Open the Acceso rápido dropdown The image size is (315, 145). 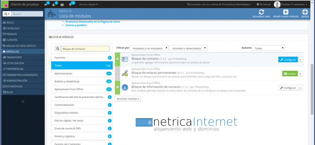point(89,4)
